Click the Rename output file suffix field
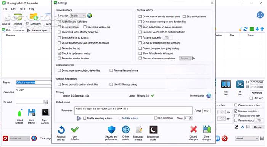267x147 pixels. [168, 38]
